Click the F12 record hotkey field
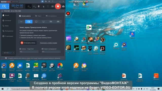 pos(29,52)
